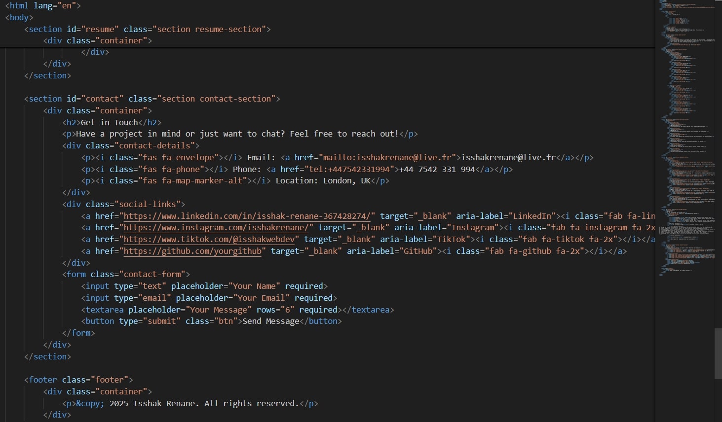Go to sticky resume section header line
This screenshot has height=422, width=722.
coord(148,29)
